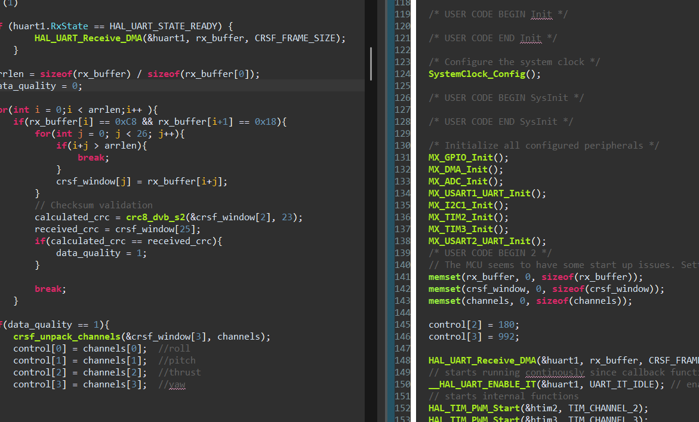
Task: Click MX_USART1_UART_Init(); call
Action: (x=487, y=193)
